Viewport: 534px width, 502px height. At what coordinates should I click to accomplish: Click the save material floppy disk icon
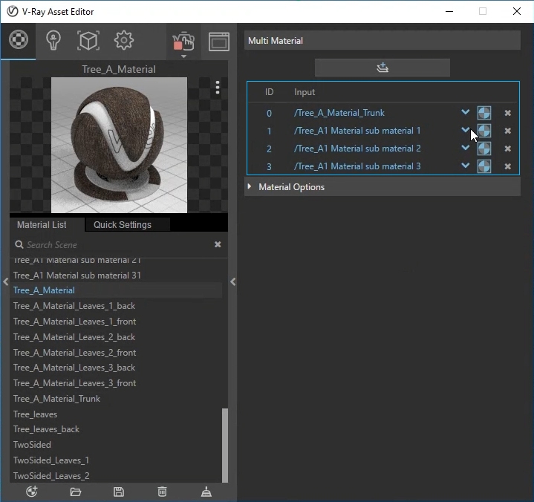pyautogui.click(x=119, y=491)
